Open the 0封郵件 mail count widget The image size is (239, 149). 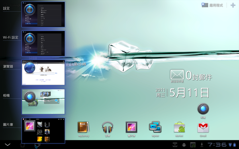[x=199, y=76]
